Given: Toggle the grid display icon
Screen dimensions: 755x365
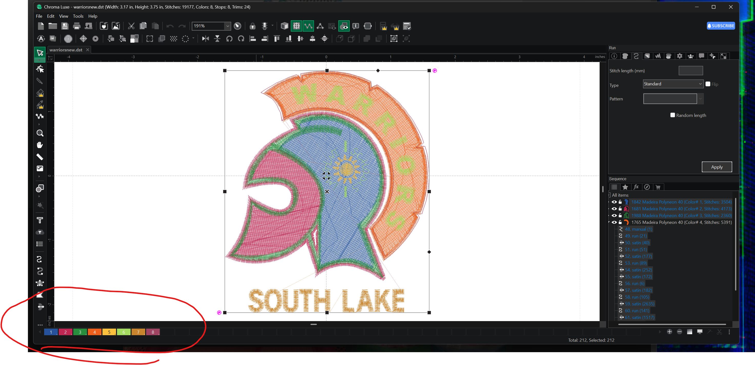Looking at the screenshot, I should (296, 26).
